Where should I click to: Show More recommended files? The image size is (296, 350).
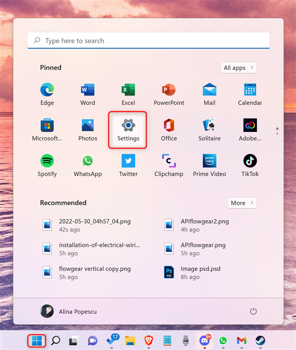pyautogui.click(x=242, y=203)
